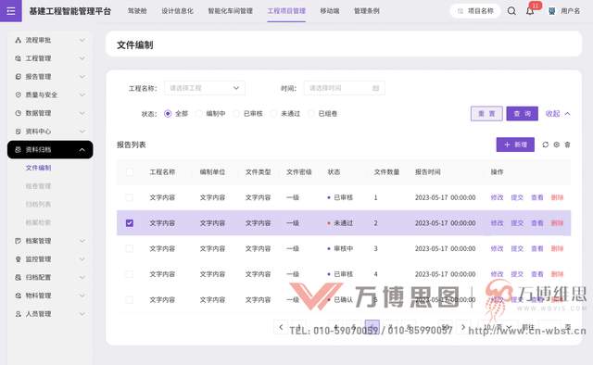Go to previous page arrow

pyautogui.click(x=281, y=327)
